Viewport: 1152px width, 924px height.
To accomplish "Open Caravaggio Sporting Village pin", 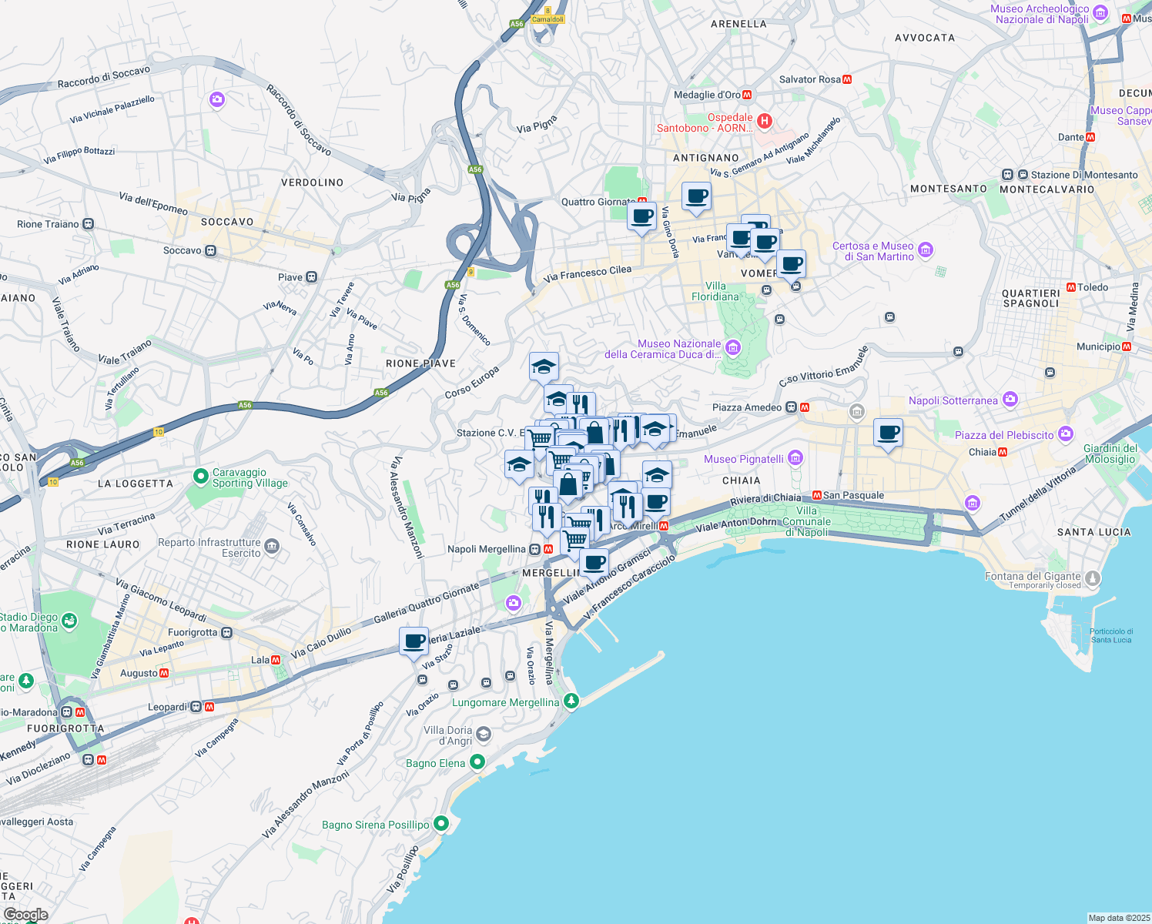I will tap(201, 477).
